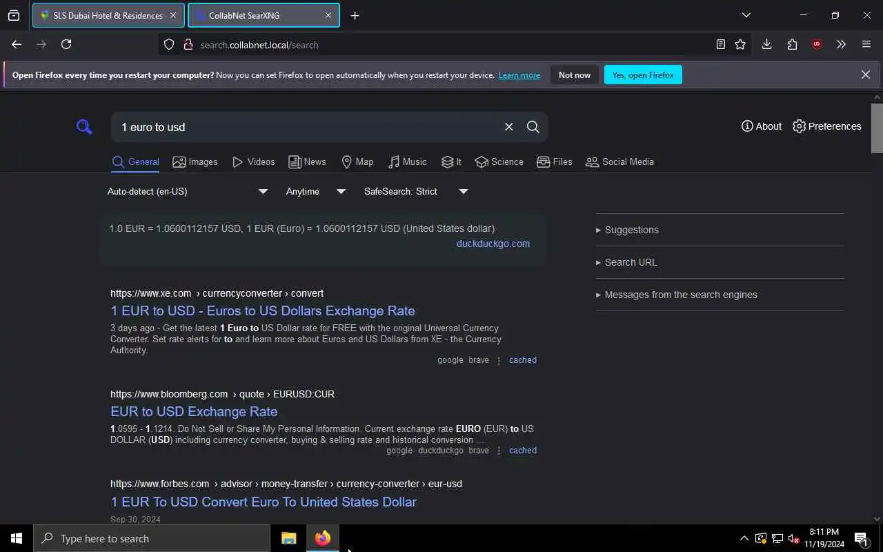Image resolution: width=883 pixels, height=552 pixels.
Task: Bookmark this page with the star
Action: point(740,44)
